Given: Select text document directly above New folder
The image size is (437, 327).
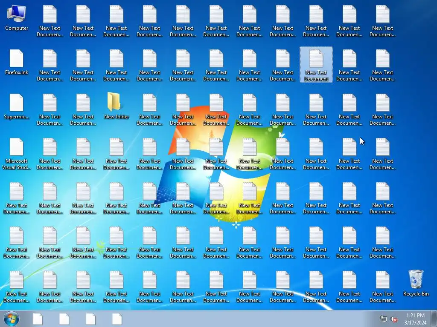Looking at the screenshot, I should click(x=117, y=65).
